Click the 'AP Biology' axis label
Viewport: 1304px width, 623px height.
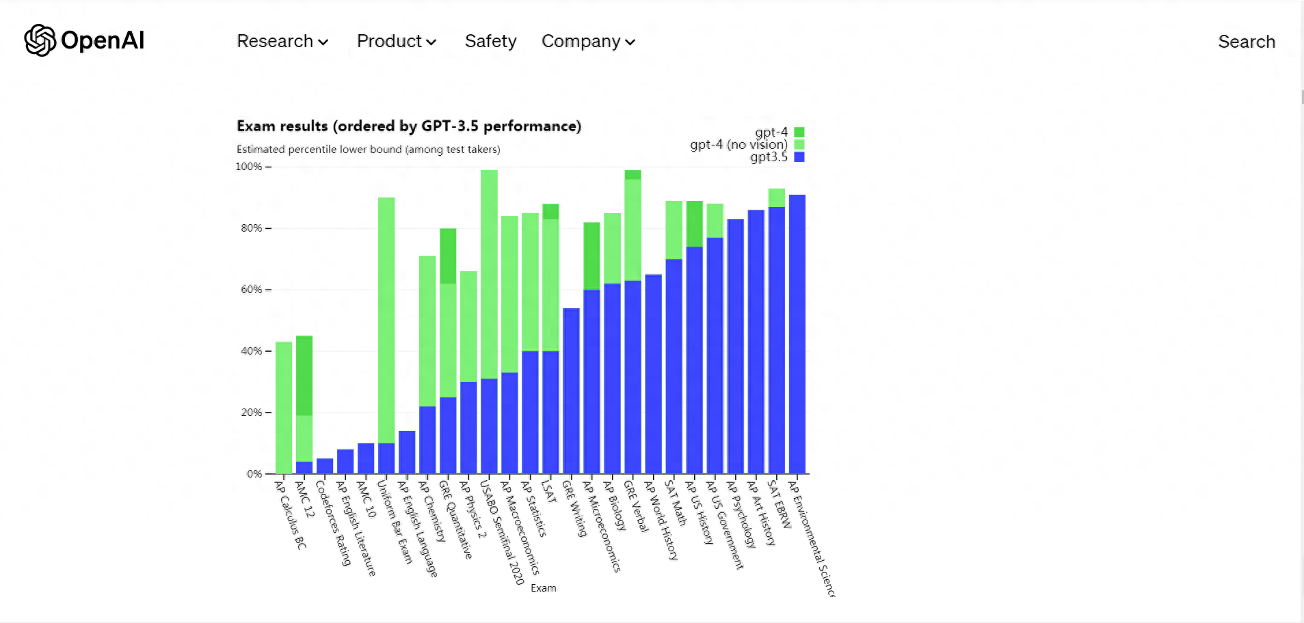[614, 506]
